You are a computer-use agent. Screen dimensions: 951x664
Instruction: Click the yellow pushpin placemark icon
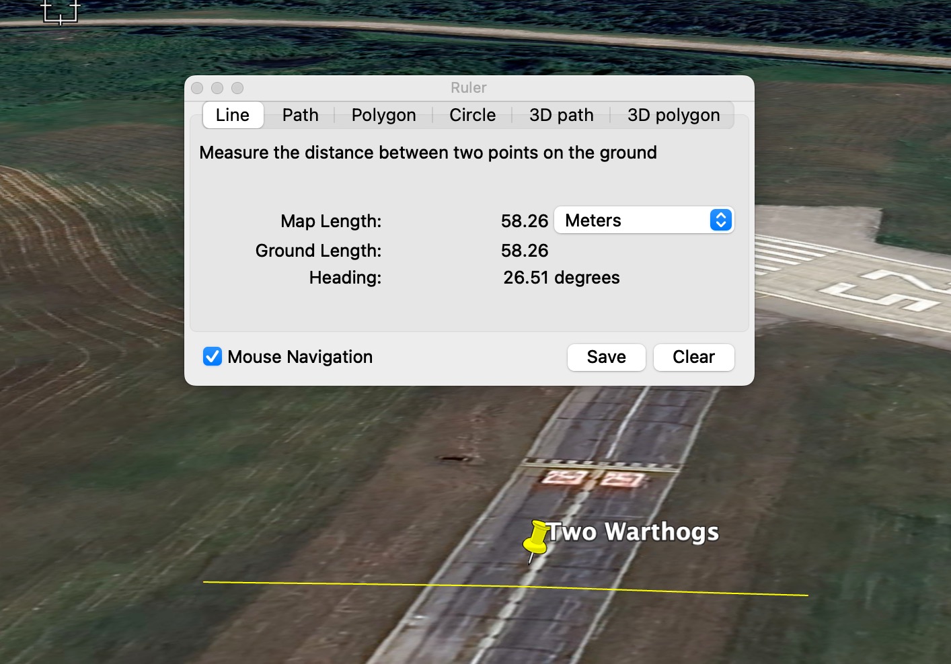point(536,539)
